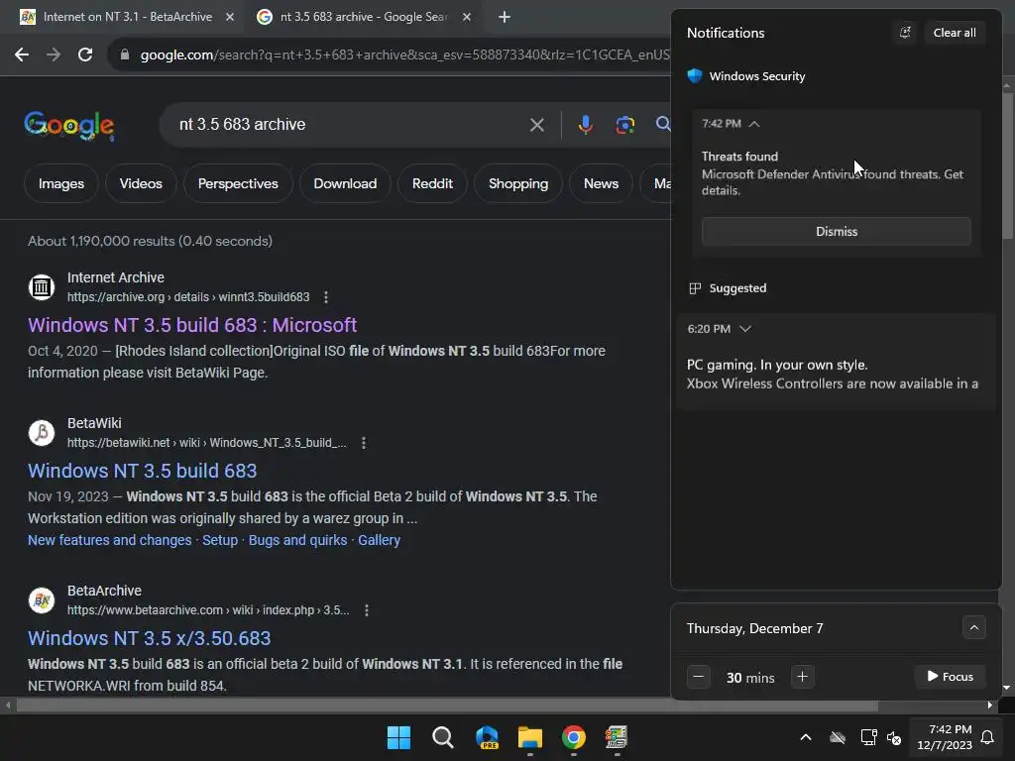Filter results by Shopping

point(517,183)
